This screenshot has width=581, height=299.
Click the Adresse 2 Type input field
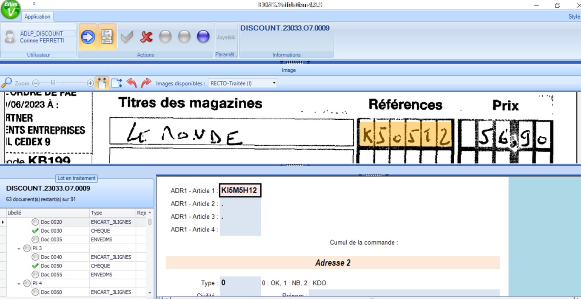click(x=240, y=283)
